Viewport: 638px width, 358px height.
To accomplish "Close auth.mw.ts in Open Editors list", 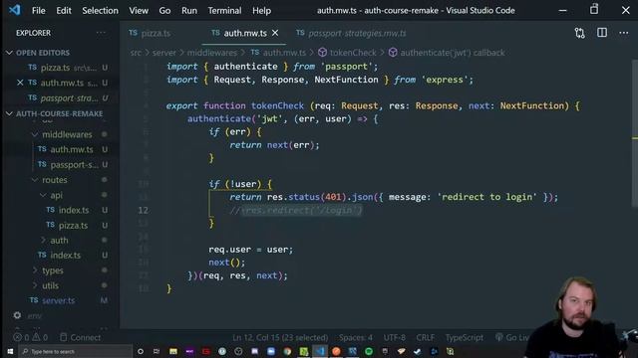I will (x=20, y=83).
